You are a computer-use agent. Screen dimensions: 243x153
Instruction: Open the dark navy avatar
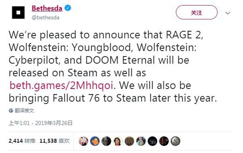click(x=152, y=141)
